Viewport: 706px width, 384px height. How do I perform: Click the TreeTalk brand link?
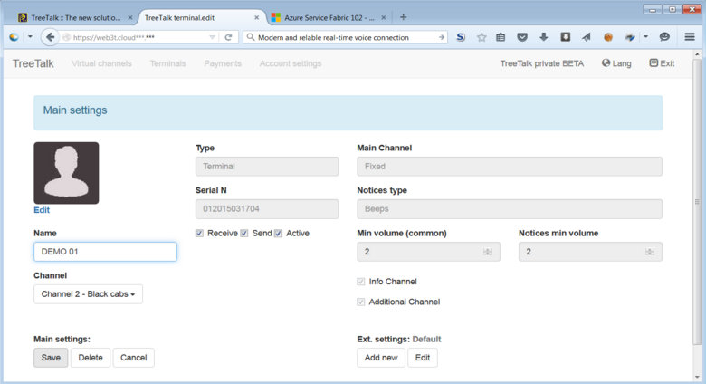tap(33, 63)
